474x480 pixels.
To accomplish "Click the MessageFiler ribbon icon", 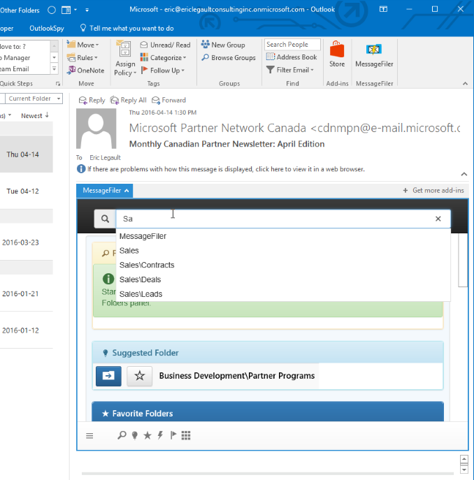I will 374,55.
